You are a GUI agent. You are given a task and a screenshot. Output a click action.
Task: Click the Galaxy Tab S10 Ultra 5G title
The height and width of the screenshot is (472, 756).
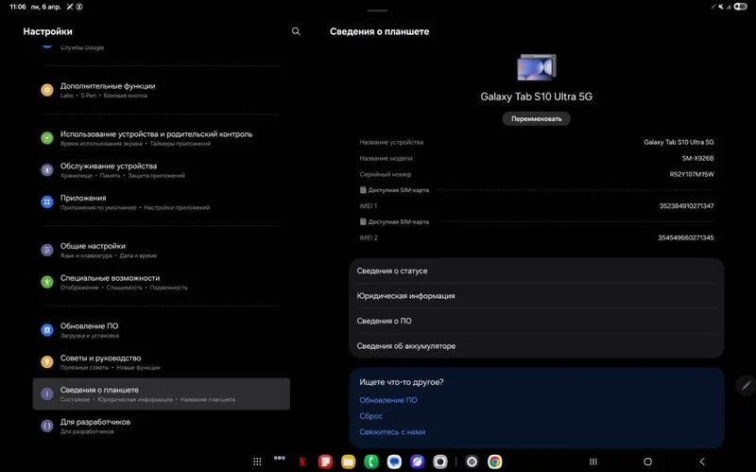coord(536,96)
